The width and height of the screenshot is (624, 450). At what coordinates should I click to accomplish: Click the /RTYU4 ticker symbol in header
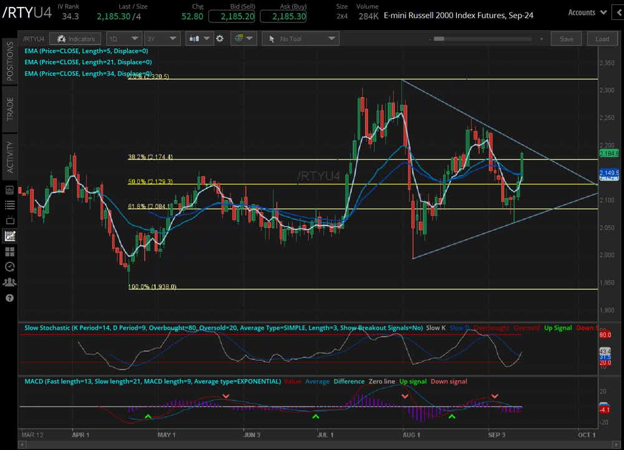tap(27, 12)
